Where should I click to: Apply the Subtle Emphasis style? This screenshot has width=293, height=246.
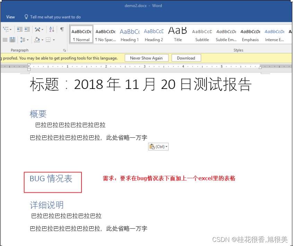coord(226,35)
